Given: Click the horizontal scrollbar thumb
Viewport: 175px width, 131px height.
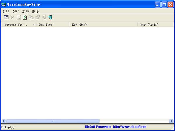Looking at the screenshot, I should pyautogui.click(x=53, y=121).
